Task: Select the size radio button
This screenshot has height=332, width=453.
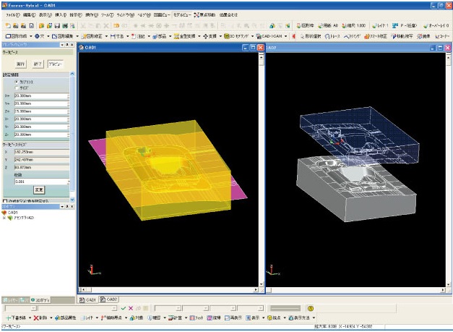Action: click(x=17, y=87)
